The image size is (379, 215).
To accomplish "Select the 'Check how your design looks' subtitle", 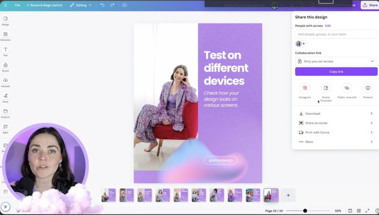I will click(221, 99).
